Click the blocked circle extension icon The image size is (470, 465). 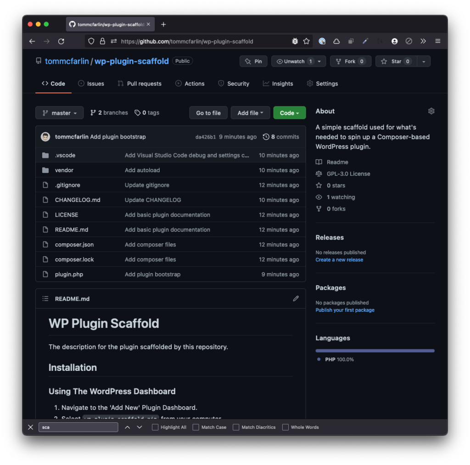coord(409,41)
